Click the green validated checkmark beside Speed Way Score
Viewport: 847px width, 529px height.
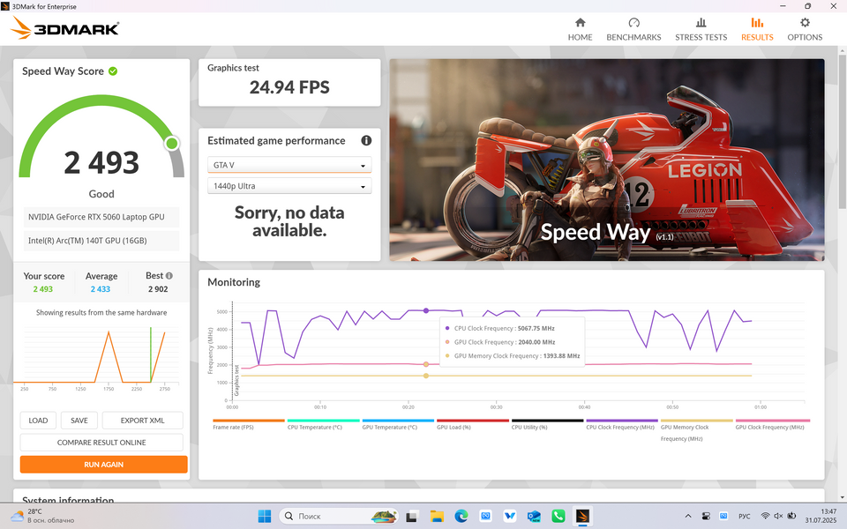tap(113, 71)
